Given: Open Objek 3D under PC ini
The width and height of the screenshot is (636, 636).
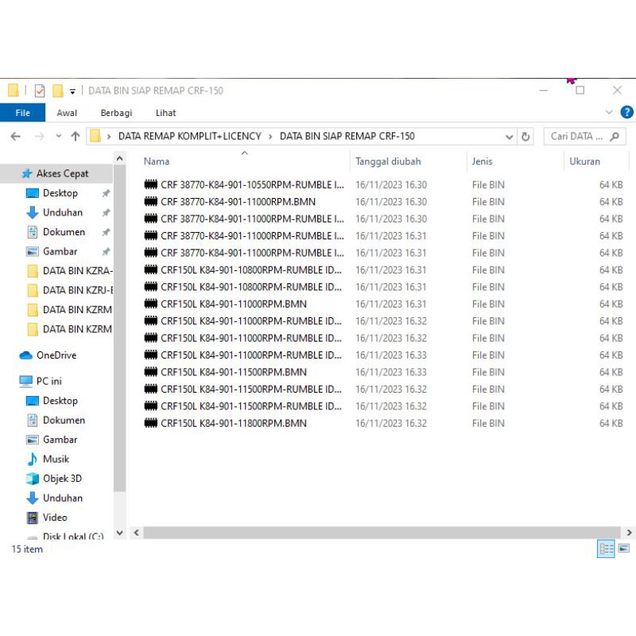Looking at the screenshot, I should point(63,479).
